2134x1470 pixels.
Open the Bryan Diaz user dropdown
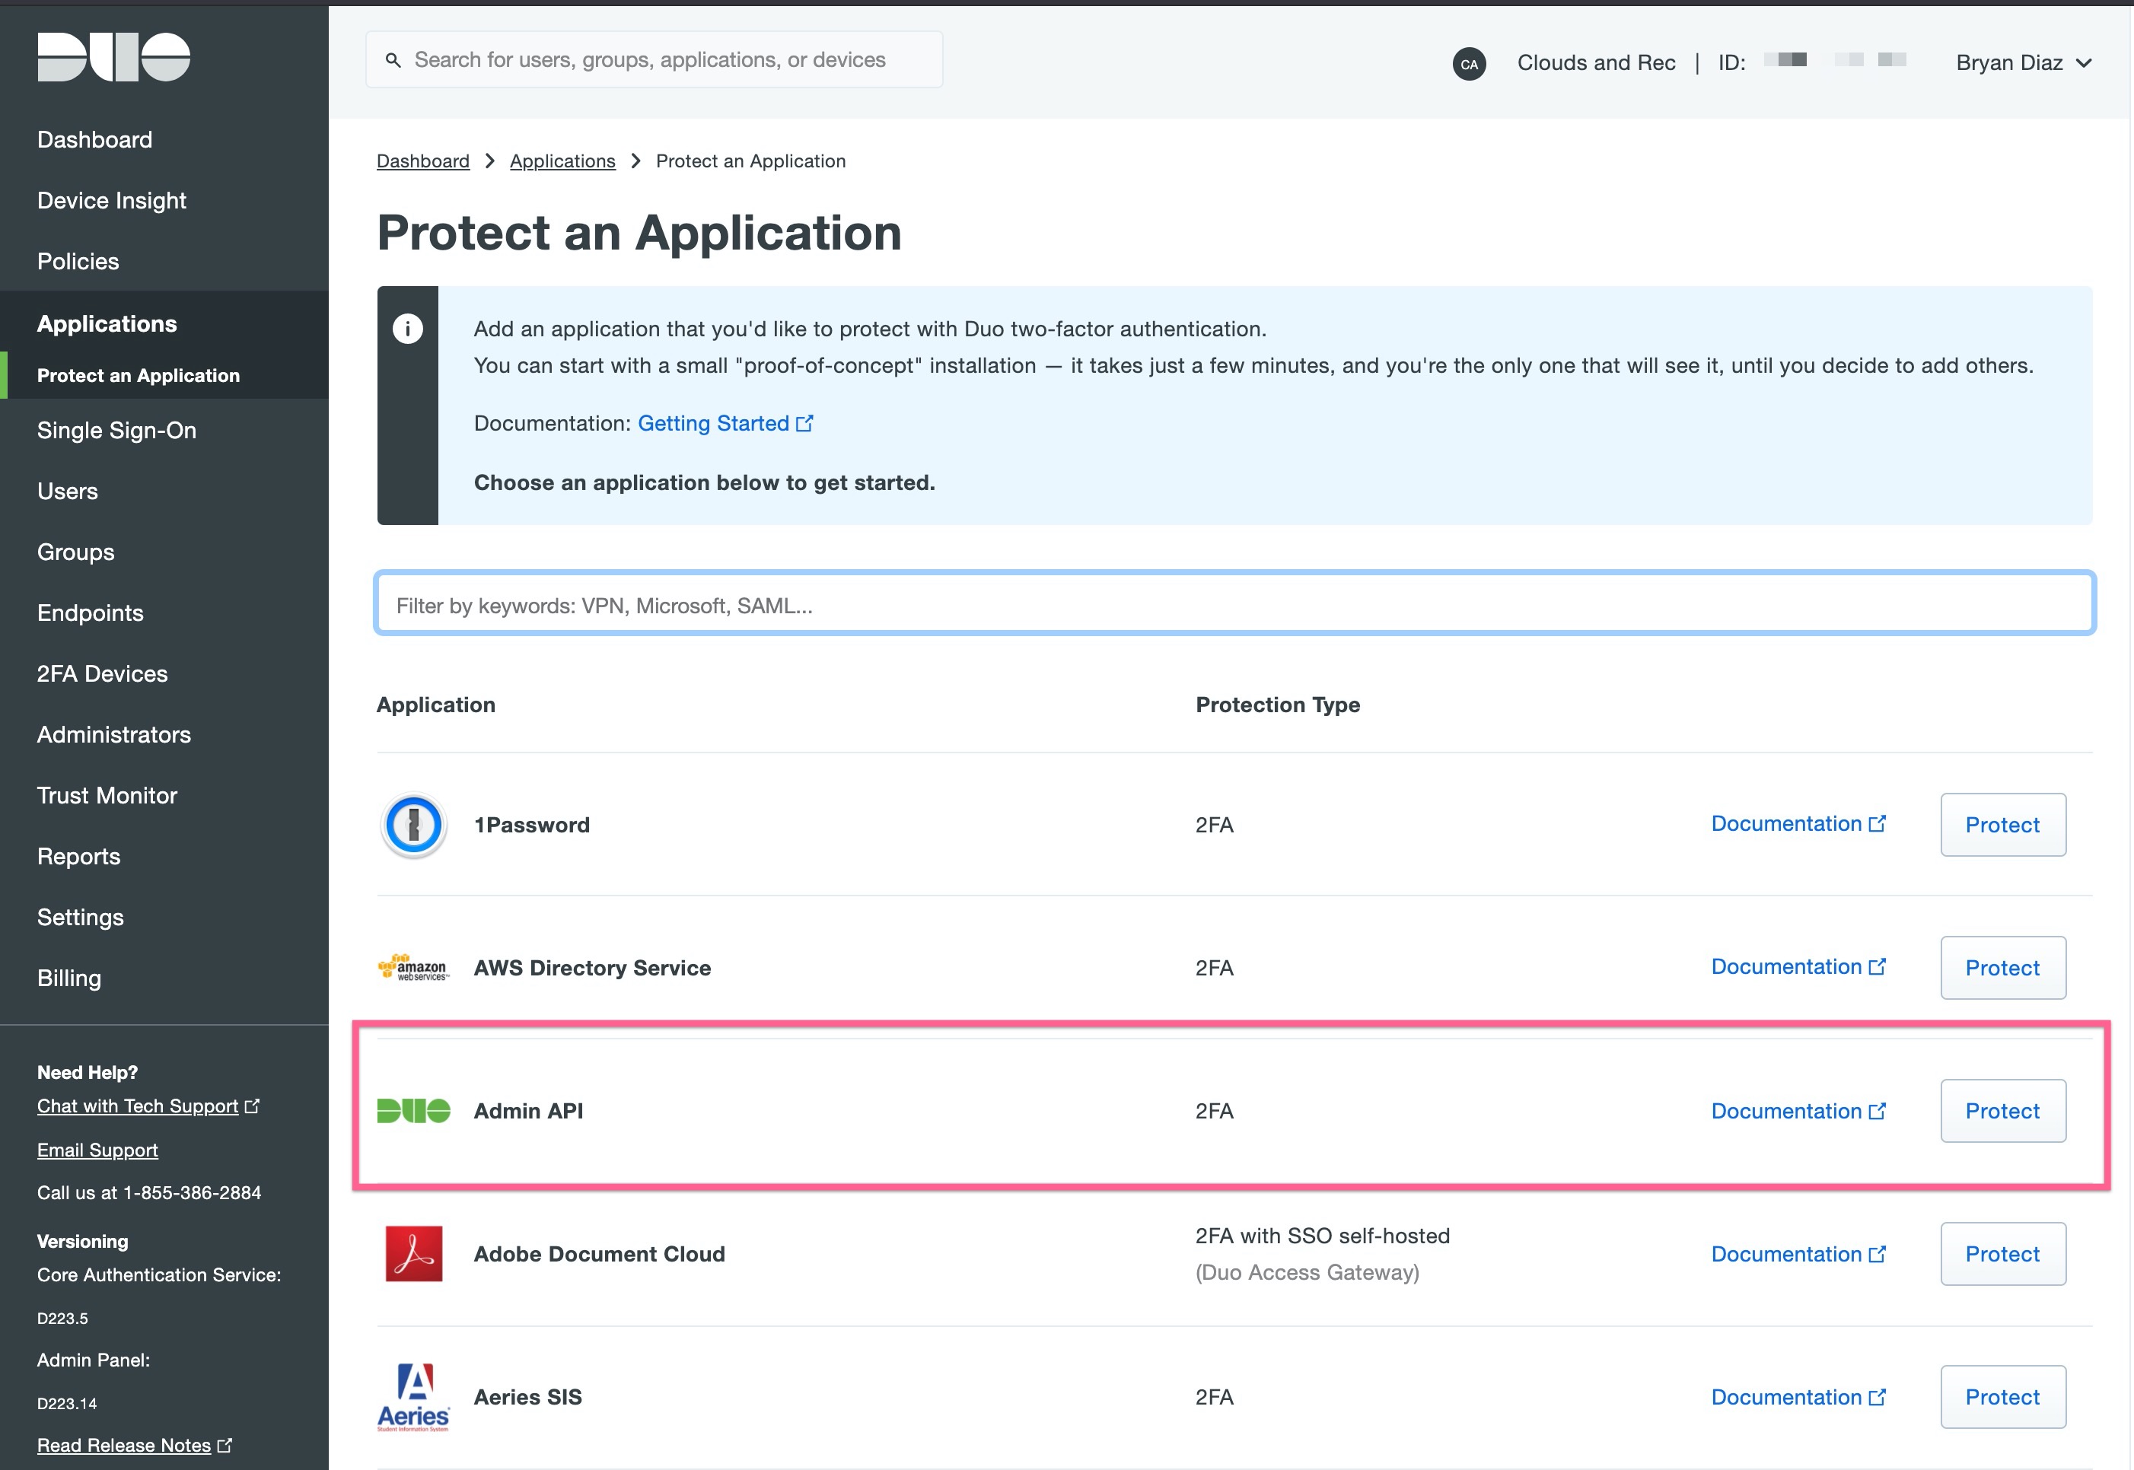(2023, 64)
